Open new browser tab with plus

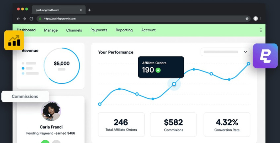tap(89, 10)
